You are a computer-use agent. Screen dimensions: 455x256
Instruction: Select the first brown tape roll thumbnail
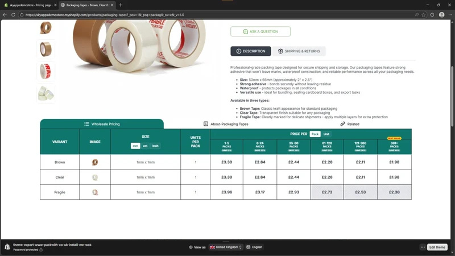point(45,27)
